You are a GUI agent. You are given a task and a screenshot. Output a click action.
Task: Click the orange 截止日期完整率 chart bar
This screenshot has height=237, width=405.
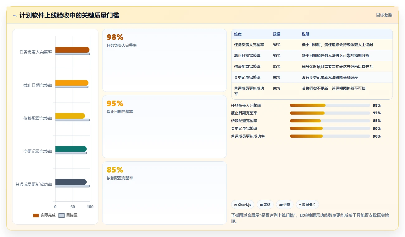pos(72,83)
